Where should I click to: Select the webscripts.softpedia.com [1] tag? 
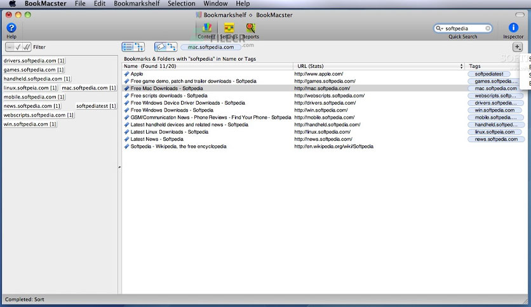tap(39, 115)
